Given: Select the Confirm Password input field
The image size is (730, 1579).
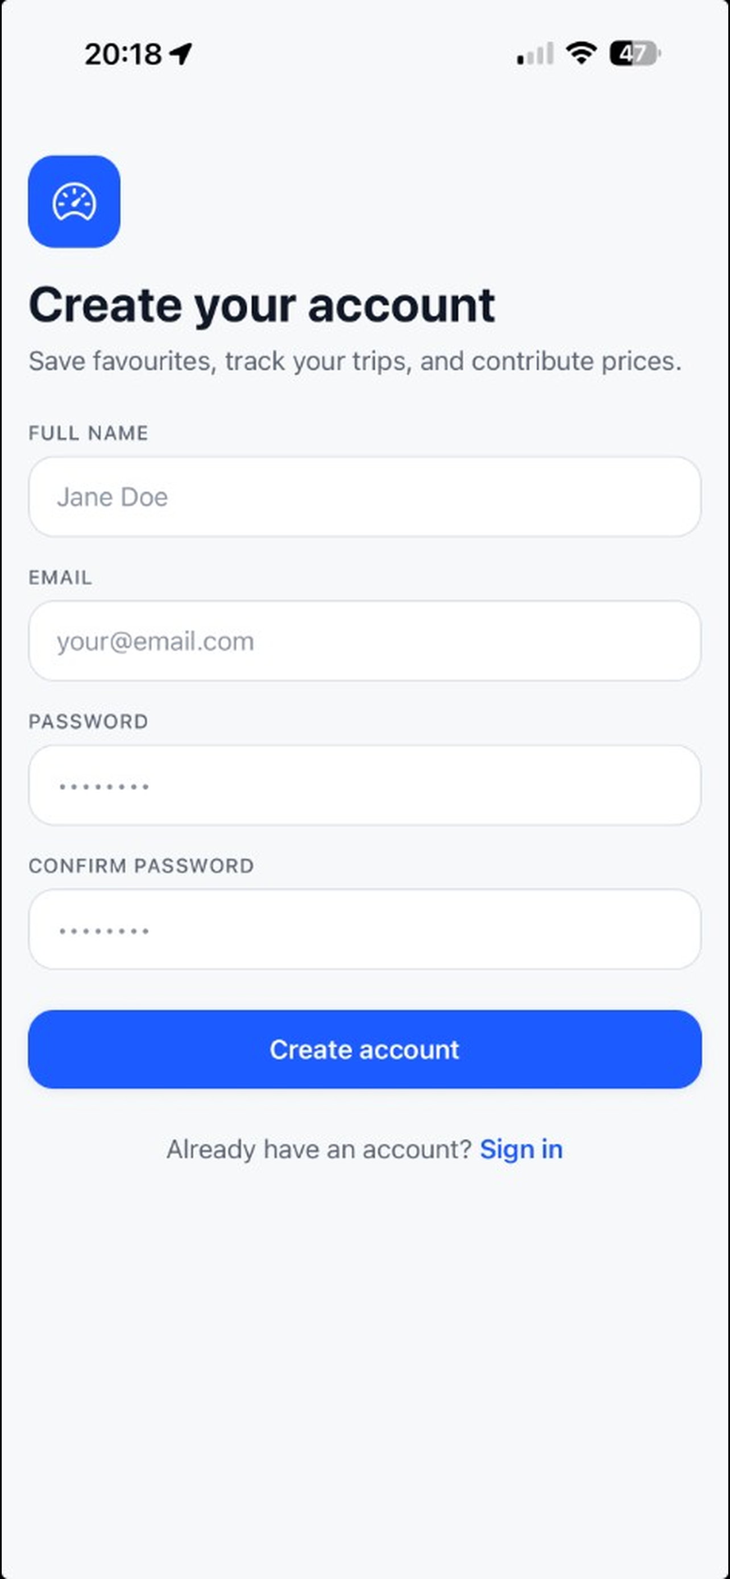Looking at the screenshot, I should coord(364,929).
